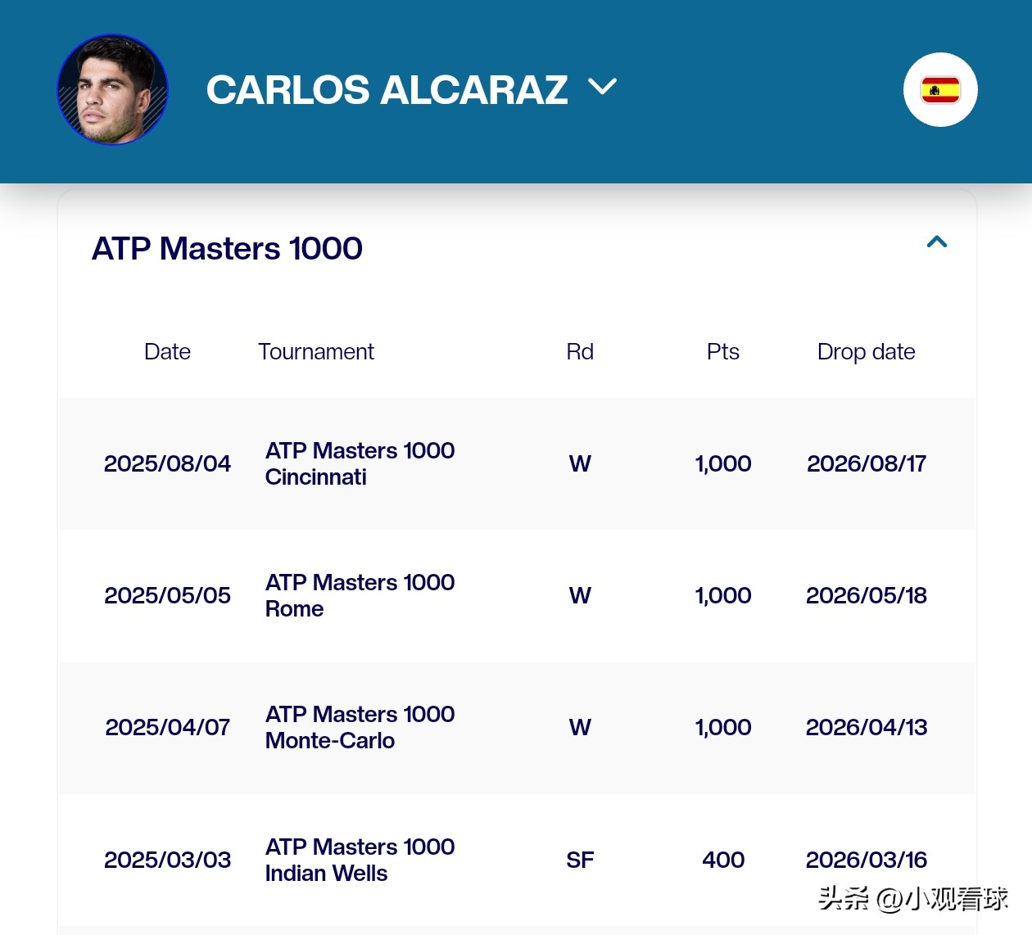Open ATP Masters 1000 Indian Wells tournament
The image size is (1032, 935).
(360, 860)
